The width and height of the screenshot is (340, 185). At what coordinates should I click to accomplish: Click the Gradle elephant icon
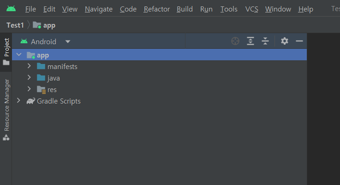(31, 101)
